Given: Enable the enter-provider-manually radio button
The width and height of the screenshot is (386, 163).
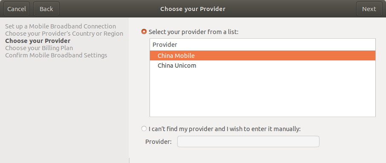Looking at the screenshot, I should (x=144, y=129).
